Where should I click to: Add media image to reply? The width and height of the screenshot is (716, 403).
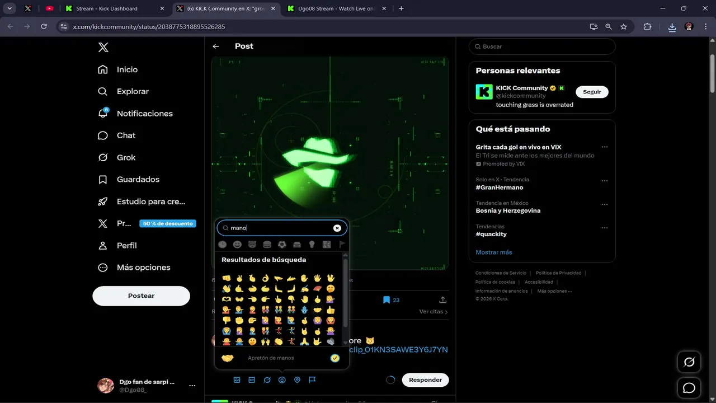pos(237,379)
